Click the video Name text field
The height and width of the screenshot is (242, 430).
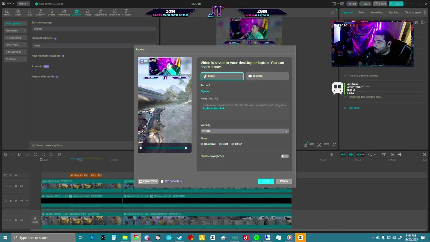coord(245,111)
